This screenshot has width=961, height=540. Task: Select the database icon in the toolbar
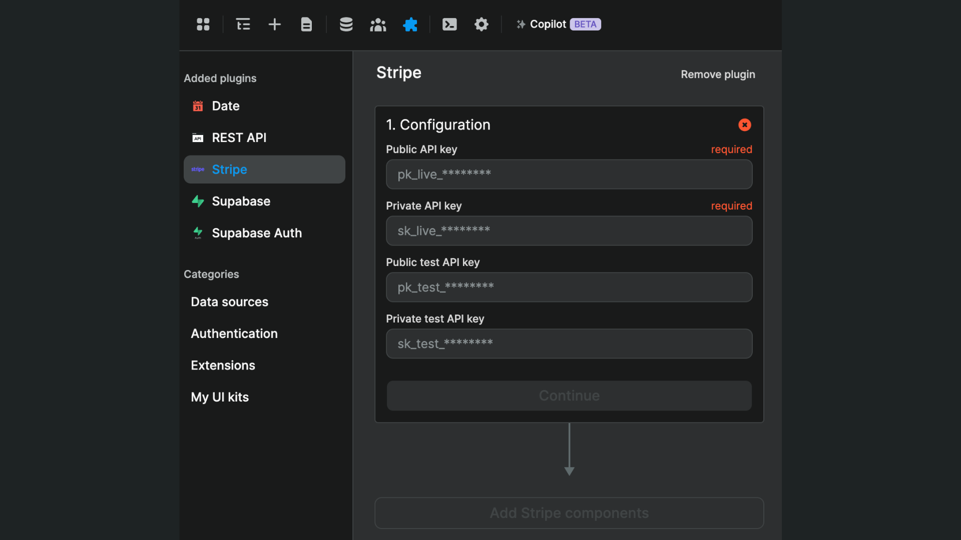coord(346,24)
